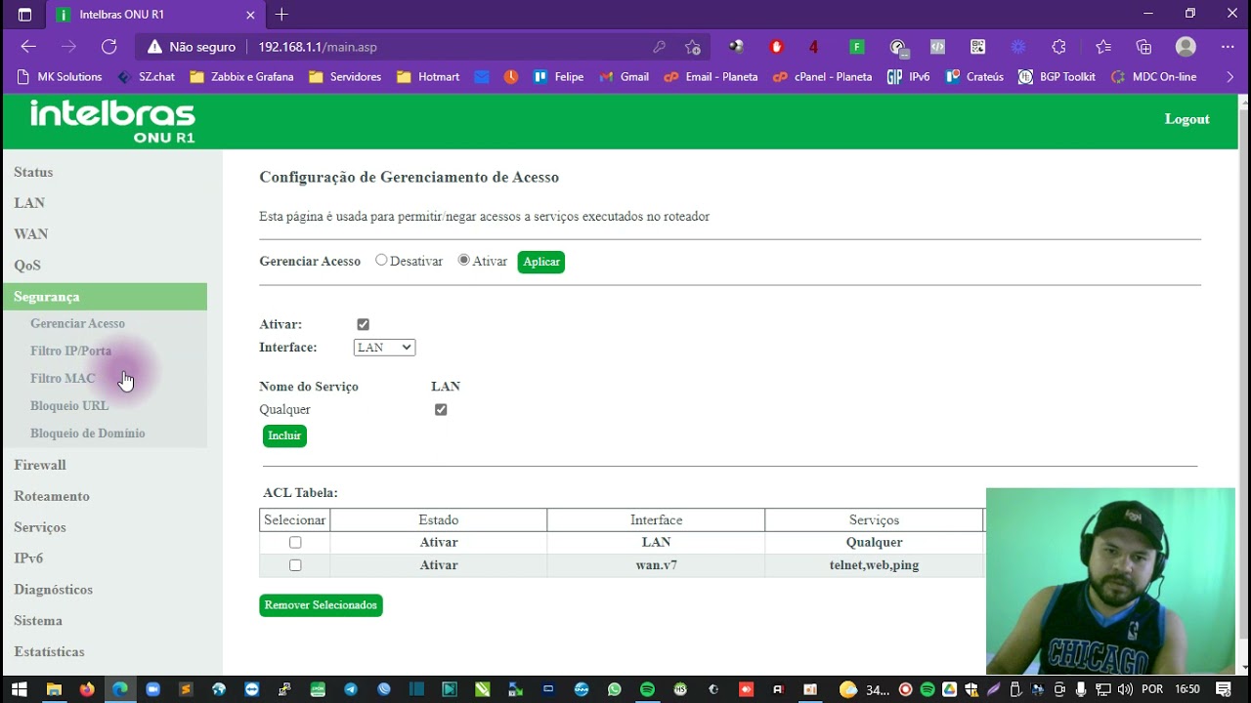Open the Interface dropdown
Image resolution: width=1251 pixels, height=703 pixels.
pyautogui.click(x=384, y=348)
